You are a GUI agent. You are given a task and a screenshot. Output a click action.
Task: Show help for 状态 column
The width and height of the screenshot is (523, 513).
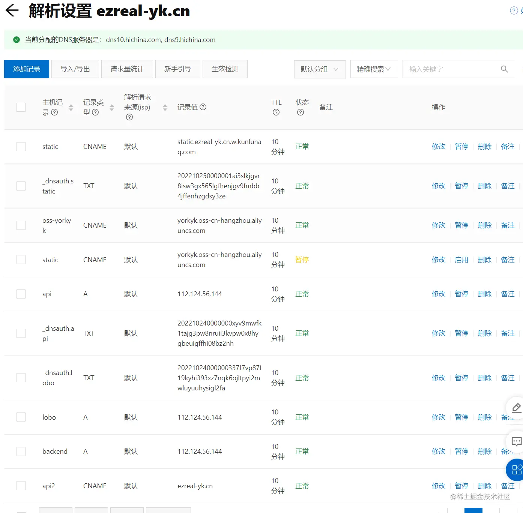(301, 112)
